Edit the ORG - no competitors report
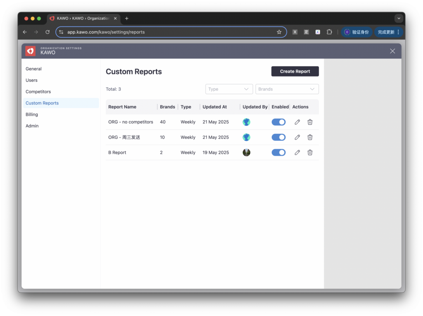 (297, 122)
